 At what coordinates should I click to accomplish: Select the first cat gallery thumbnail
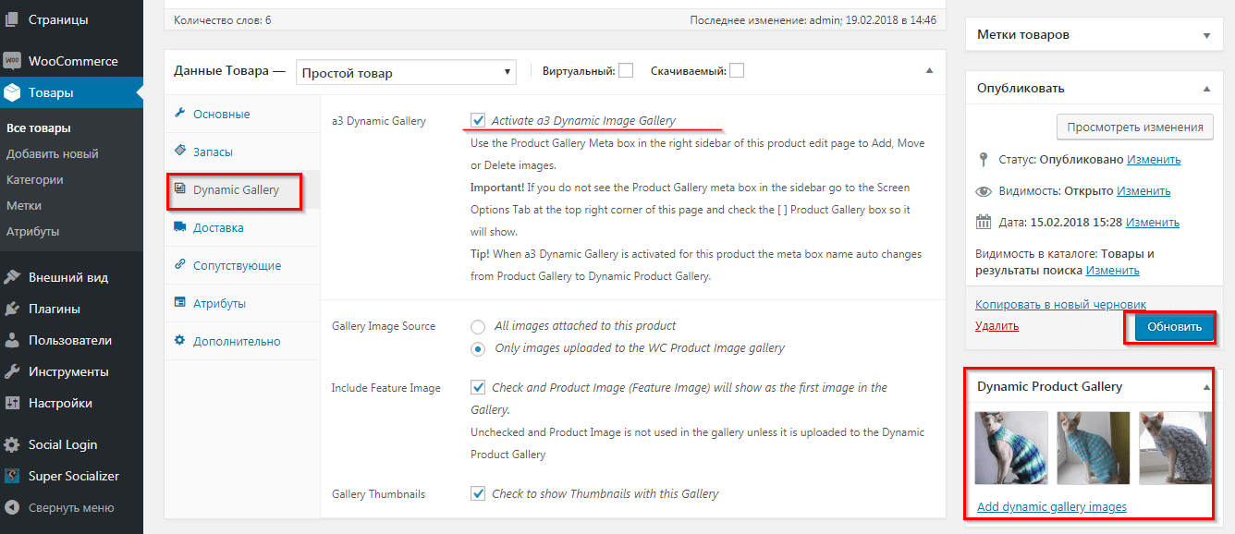click(1011, 448)
